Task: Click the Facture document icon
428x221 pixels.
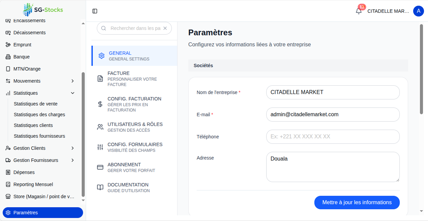Action: click(x=100, y=79)
